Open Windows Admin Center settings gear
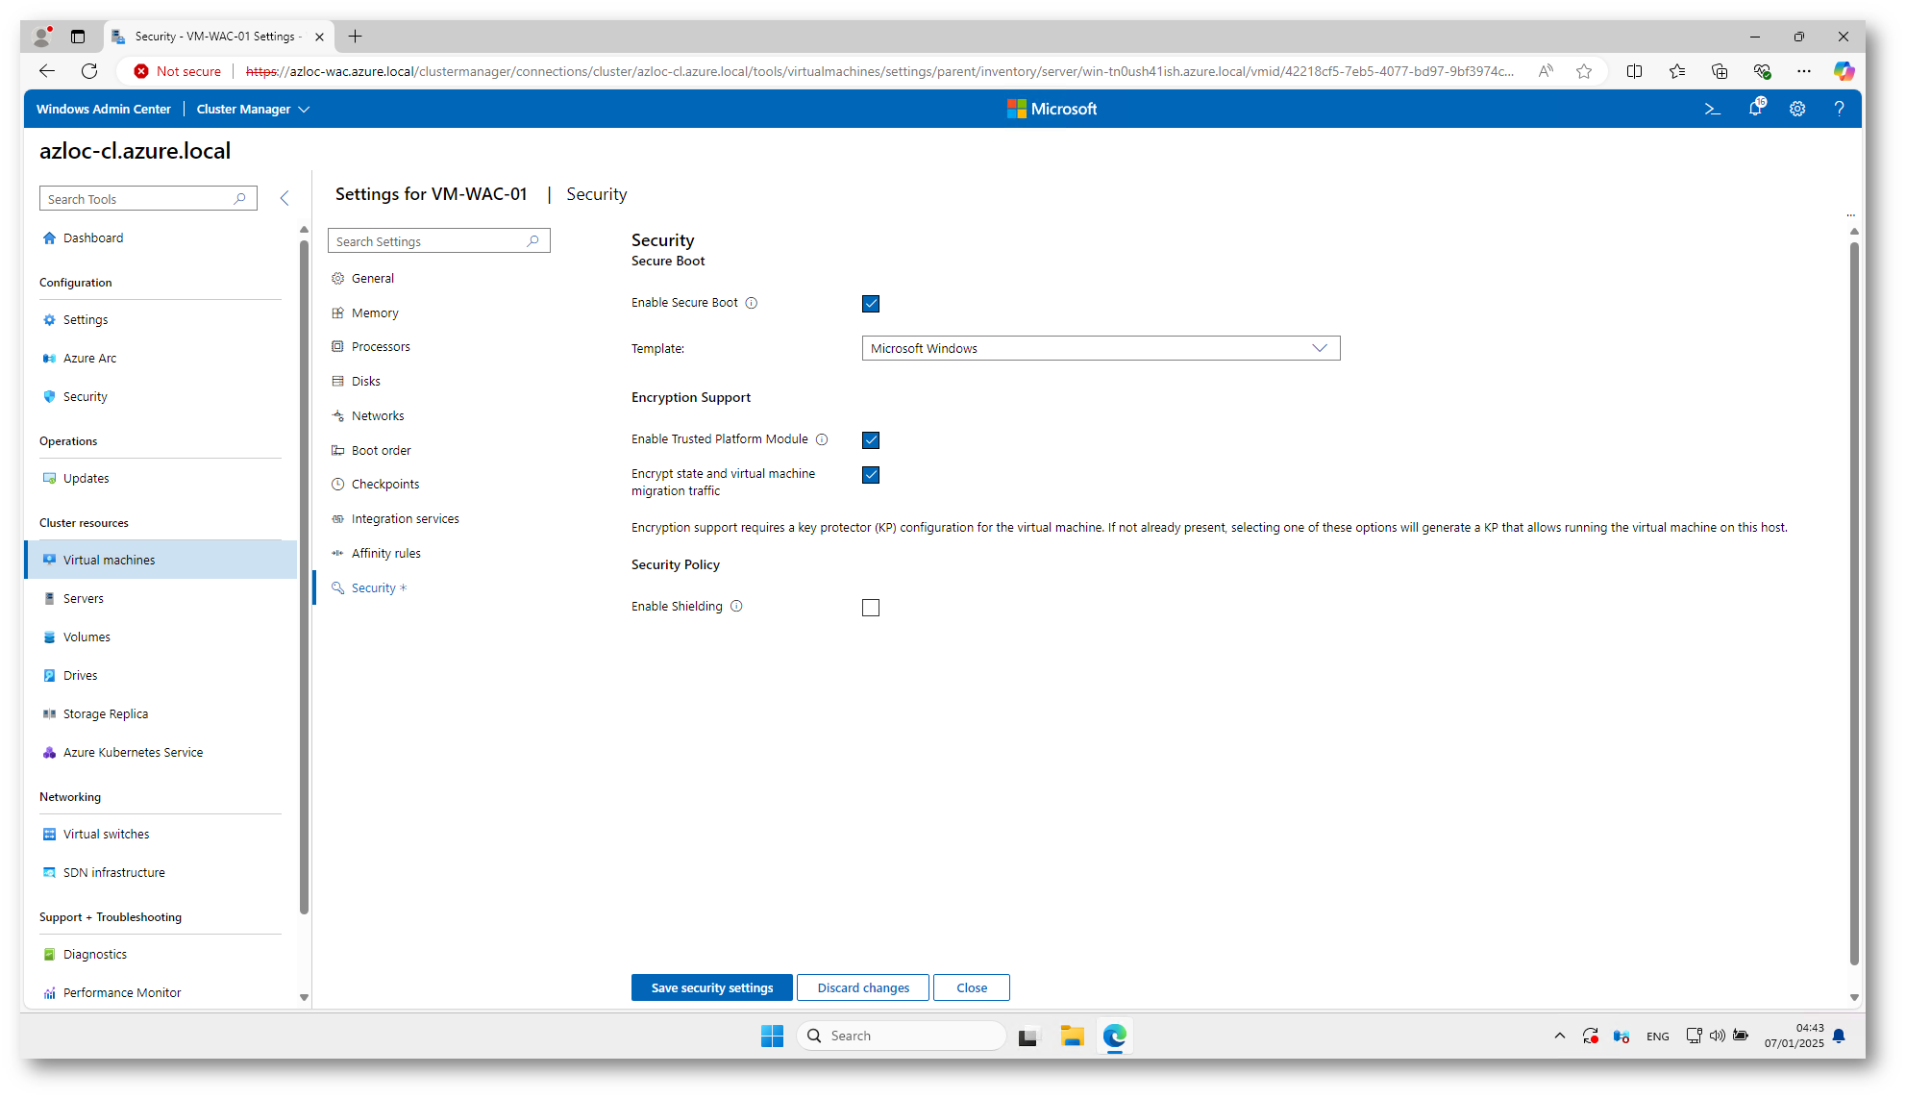Screen dimensions: 1906x1099 [1797, 109]
